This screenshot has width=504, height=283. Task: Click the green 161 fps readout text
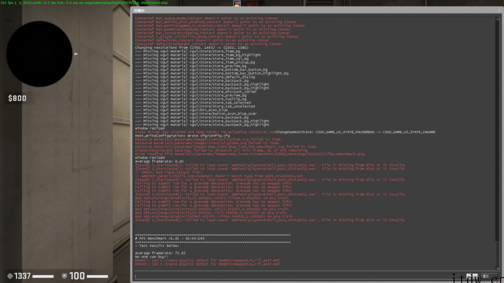coord(84,3)
